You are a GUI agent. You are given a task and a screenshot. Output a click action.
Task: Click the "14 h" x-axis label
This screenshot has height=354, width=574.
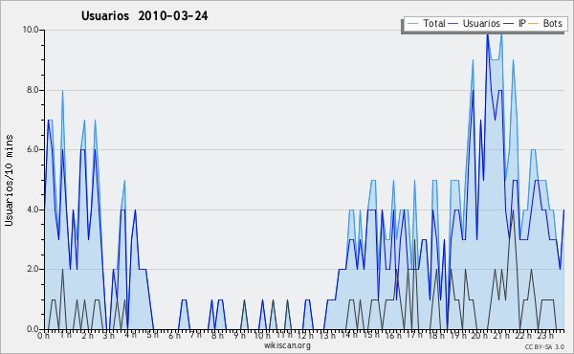coord(349,335)
